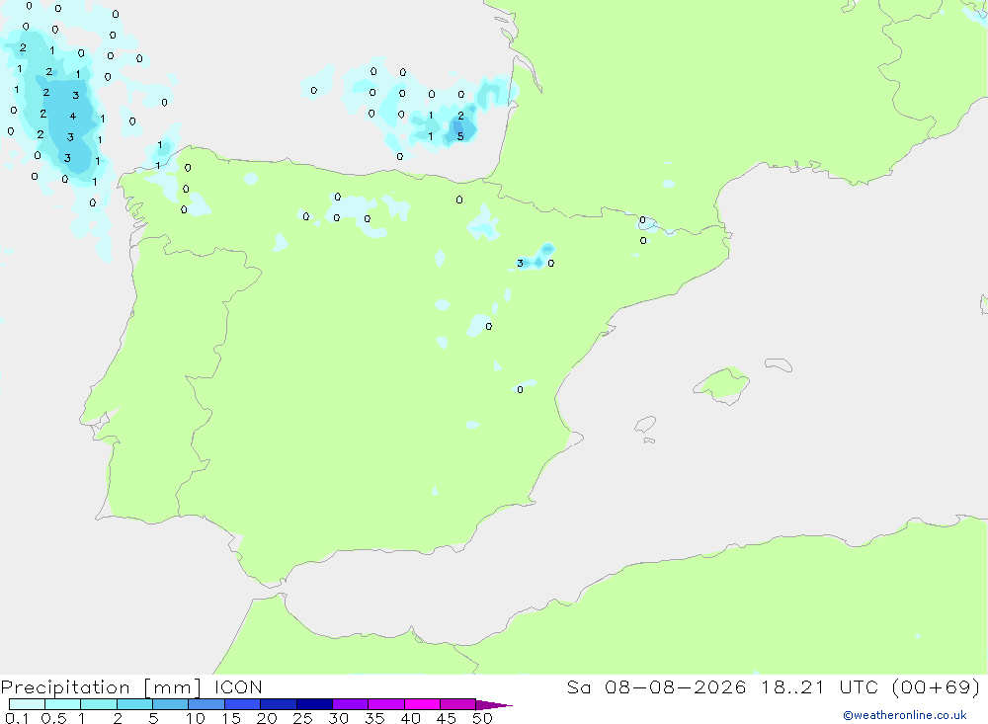Click the Menorca island outline
The image size is (988, 724).
tap(779, 364)
